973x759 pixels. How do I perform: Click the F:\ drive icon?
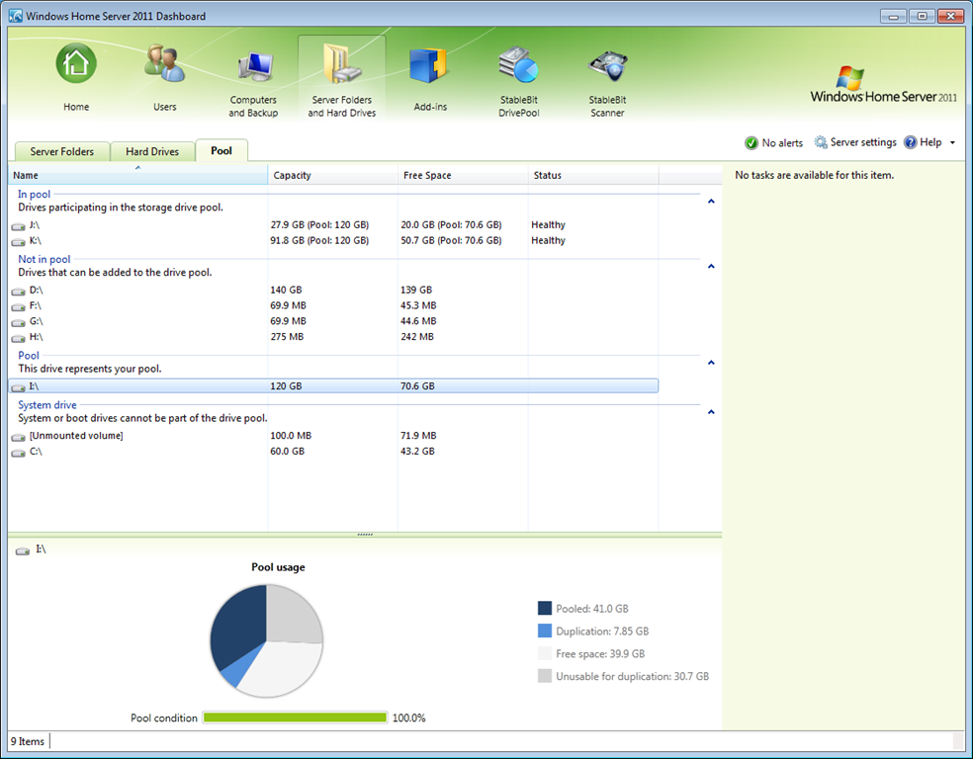coord(19,306)
